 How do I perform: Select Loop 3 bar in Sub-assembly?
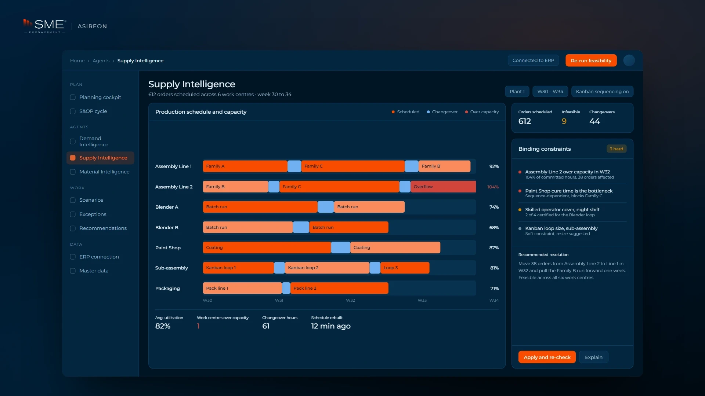[x=405, y=268]
